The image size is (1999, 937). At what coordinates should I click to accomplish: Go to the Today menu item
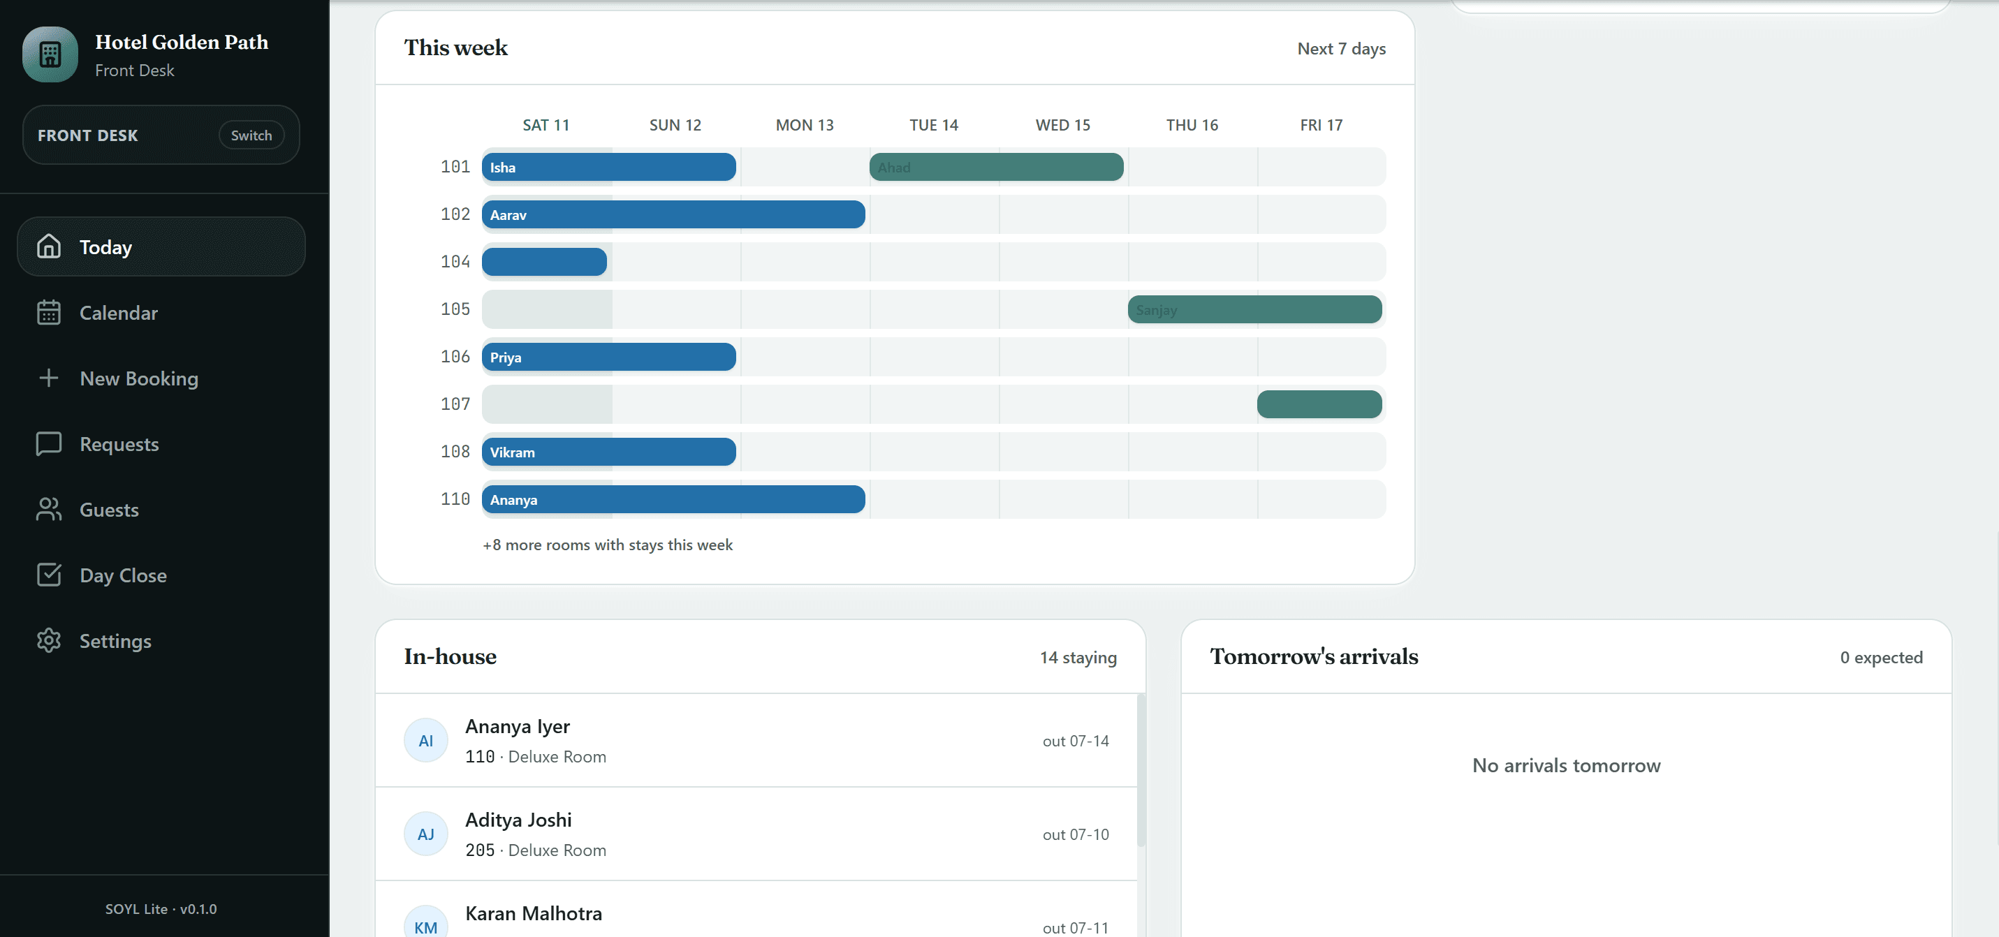click(x=161, y=246)
